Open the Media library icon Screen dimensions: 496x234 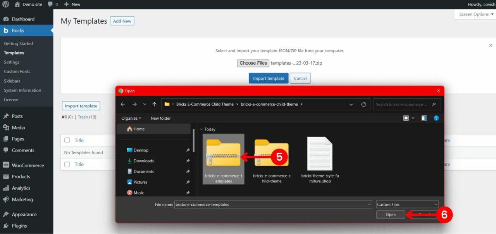pyautogui.click(x=5, y=127)
